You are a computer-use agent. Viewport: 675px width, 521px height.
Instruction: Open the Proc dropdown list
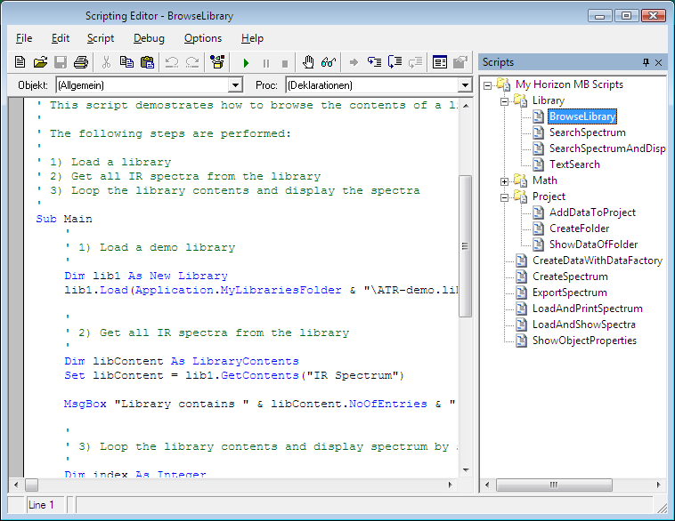[464, 85]
